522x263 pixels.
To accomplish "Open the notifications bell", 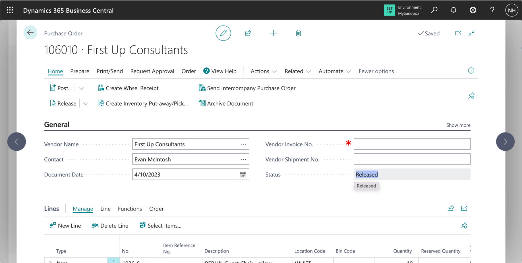I will coord(453,10).
